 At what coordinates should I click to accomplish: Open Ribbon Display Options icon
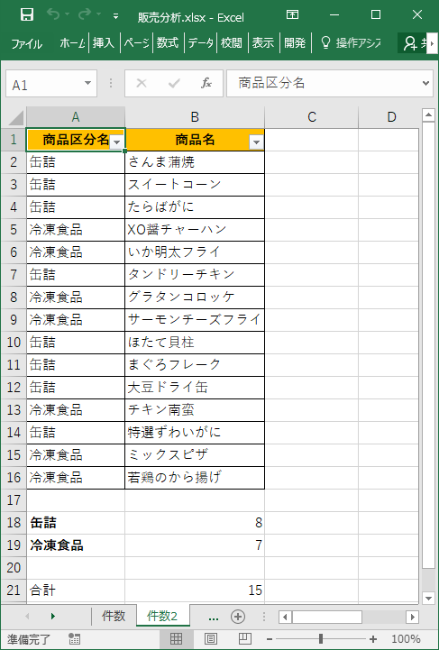tap(292, 15)
